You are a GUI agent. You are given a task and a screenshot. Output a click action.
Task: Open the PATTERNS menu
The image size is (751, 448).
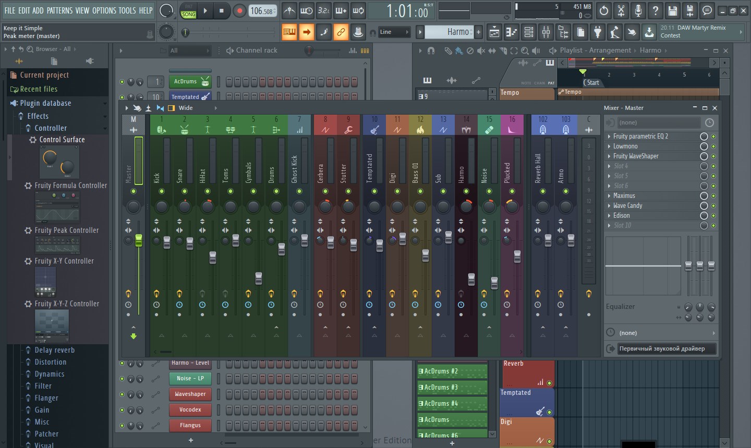[59, 10]
